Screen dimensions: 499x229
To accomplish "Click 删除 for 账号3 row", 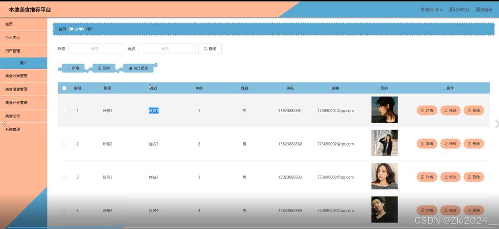I will click(474, 177).
